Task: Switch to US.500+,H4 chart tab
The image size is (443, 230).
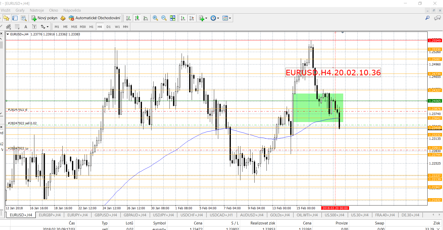Action: click(334, 215)
